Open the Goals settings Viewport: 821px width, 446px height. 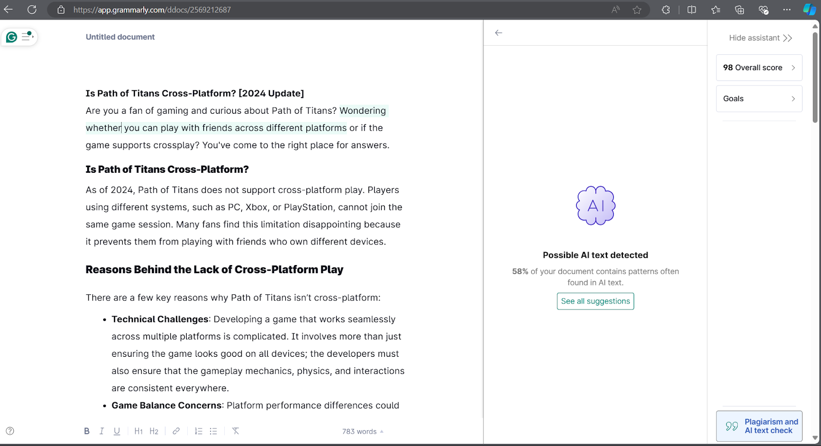[759, 98]
